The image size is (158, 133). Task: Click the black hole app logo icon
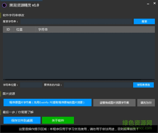pos(4,5)
